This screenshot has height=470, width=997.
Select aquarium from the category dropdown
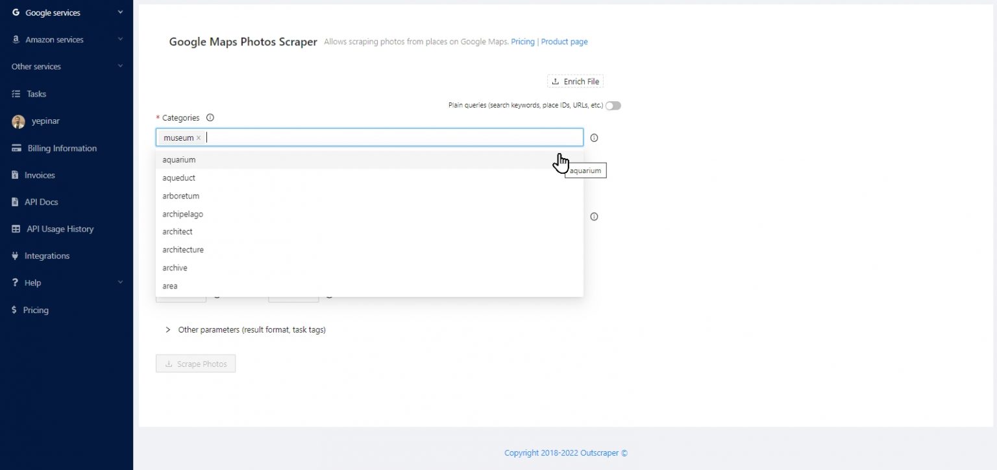(179, 159)
